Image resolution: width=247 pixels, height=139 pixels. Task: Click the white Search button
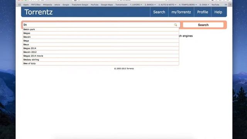coord(203,25)
